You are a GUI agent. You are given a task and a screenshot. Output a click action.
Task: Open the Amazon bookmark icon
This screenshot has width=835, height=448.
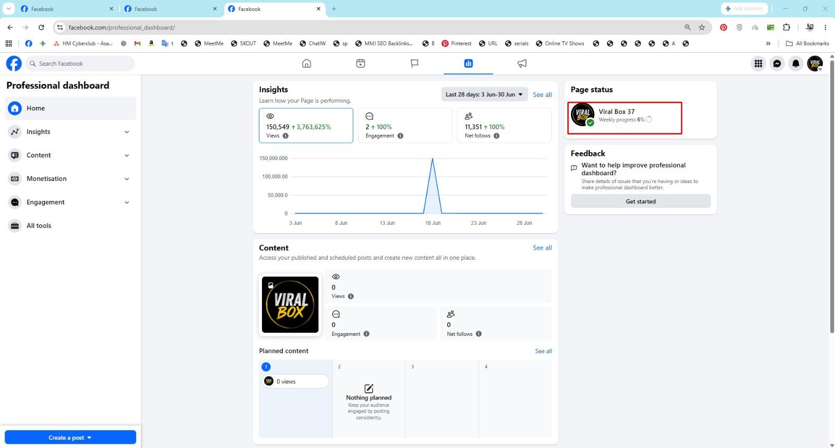(x=151, y=43)
